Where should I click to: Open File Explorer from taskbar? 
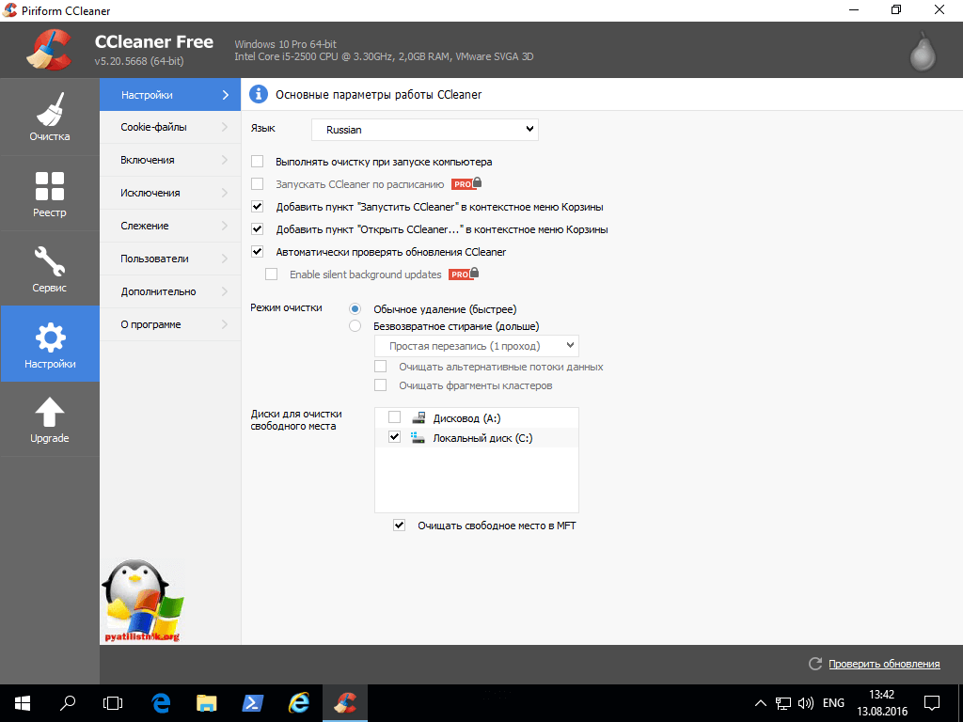(207, 702)
